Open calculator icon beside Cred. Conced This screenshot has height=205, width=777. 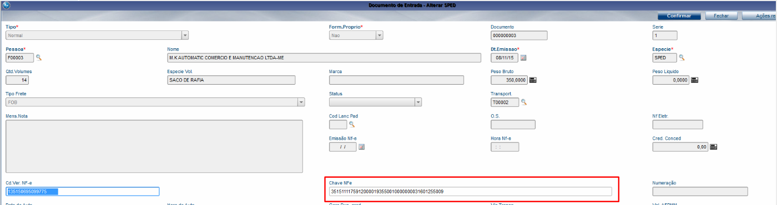[x=714, y=147]
